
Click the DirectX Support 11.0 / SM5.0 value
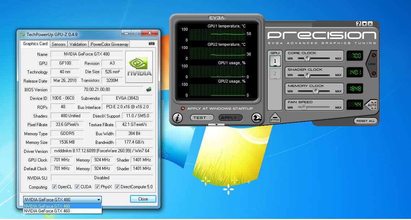coord(137,116)
